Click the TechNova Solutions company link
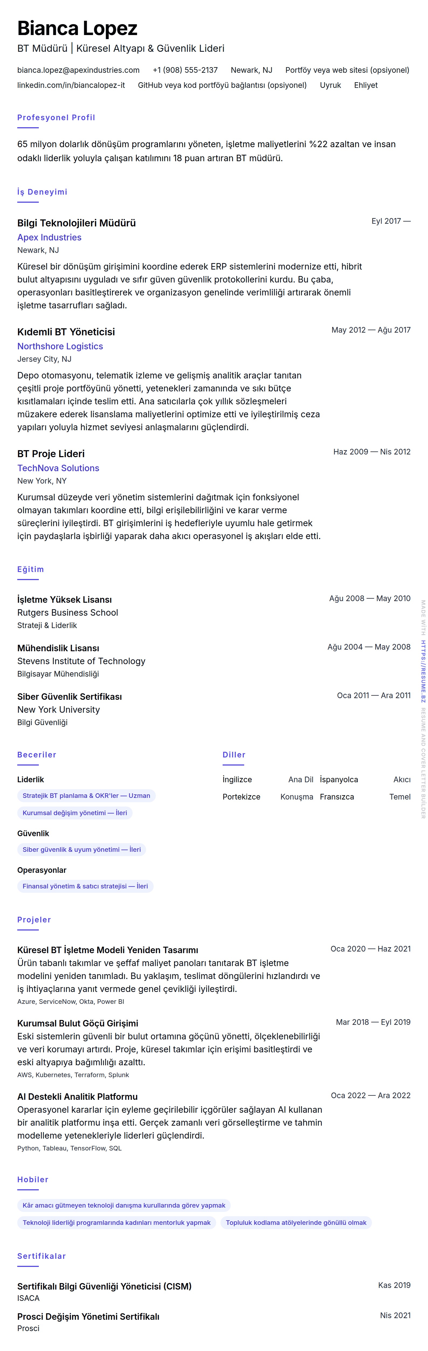This screenshot has width=428, height=1351. click(58, 468)
